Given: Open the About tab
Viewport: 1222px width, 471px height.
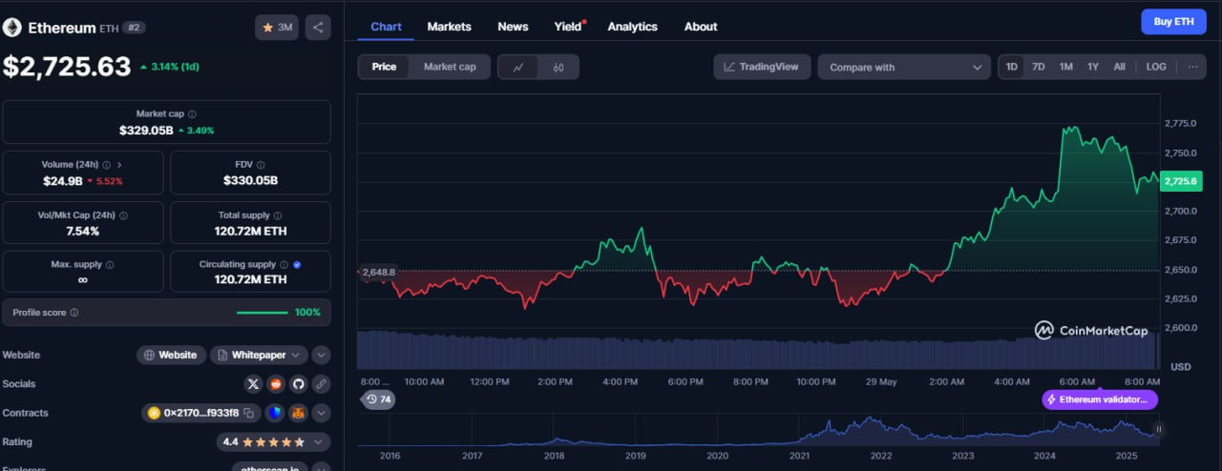Looking at the screenshot, I should point(701,27).
